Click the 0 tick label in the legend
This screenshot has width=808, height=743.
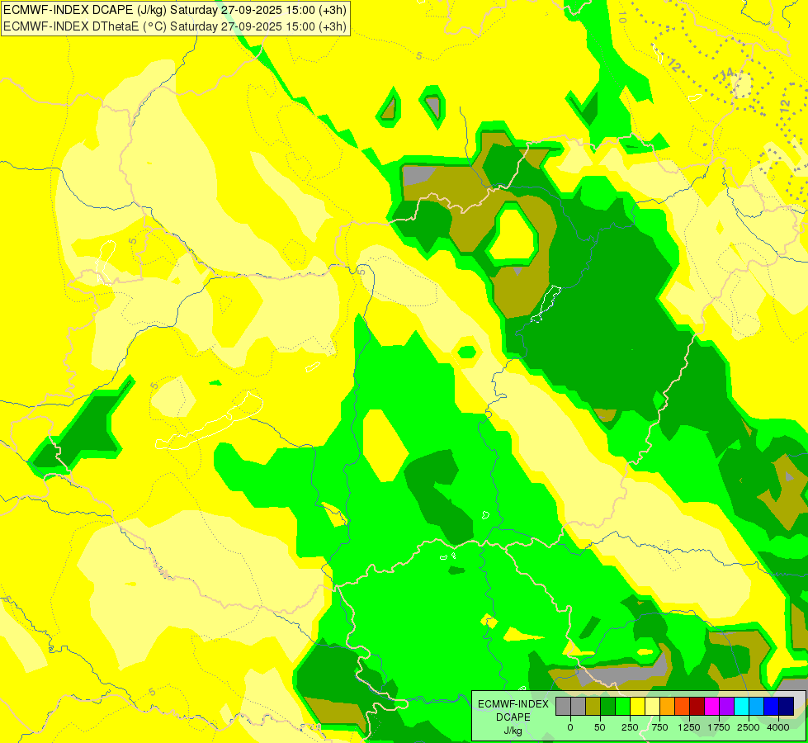click(570, 727)
